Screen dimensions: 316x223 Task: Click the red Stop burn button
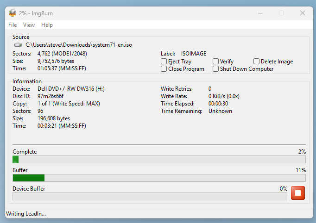pos(298,193)
